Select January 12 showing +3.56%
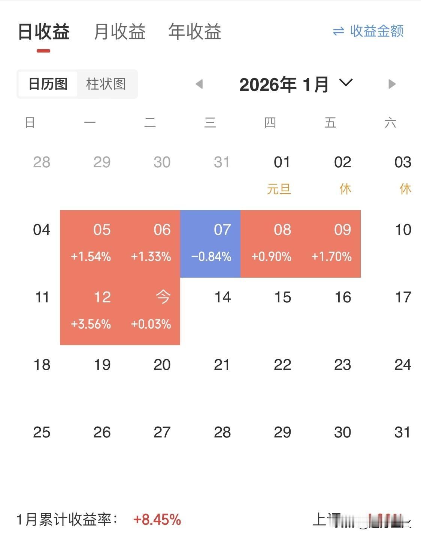 (90, 311)
